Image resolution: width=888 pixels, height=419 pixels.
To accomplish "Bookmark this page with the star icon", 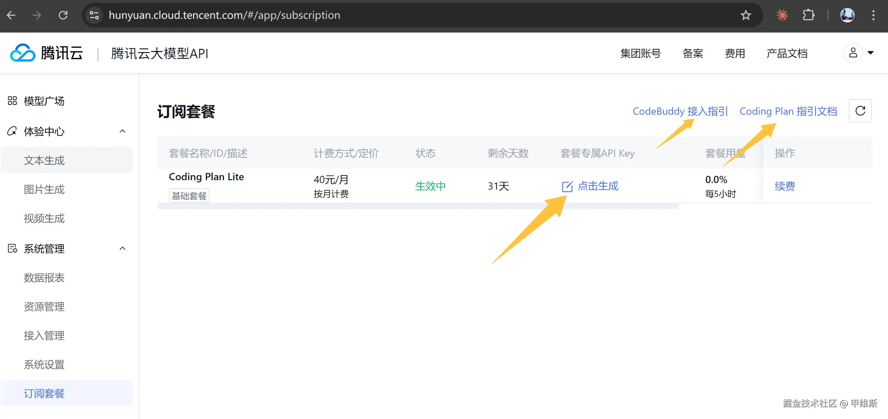I will (x=746, y=15).
